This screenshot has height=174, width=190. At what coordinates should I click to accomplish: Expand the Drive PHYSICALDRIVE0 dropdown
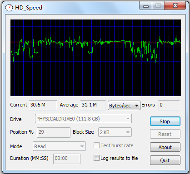coord(83,119)
